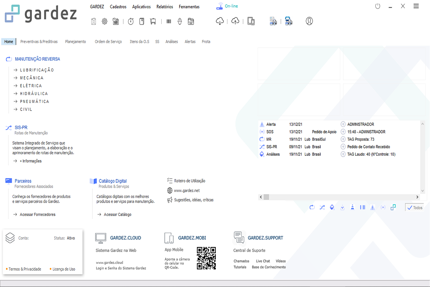
Task: Click the feed's vertical scrollbar down arrow
Action: (x=423, y=191)
